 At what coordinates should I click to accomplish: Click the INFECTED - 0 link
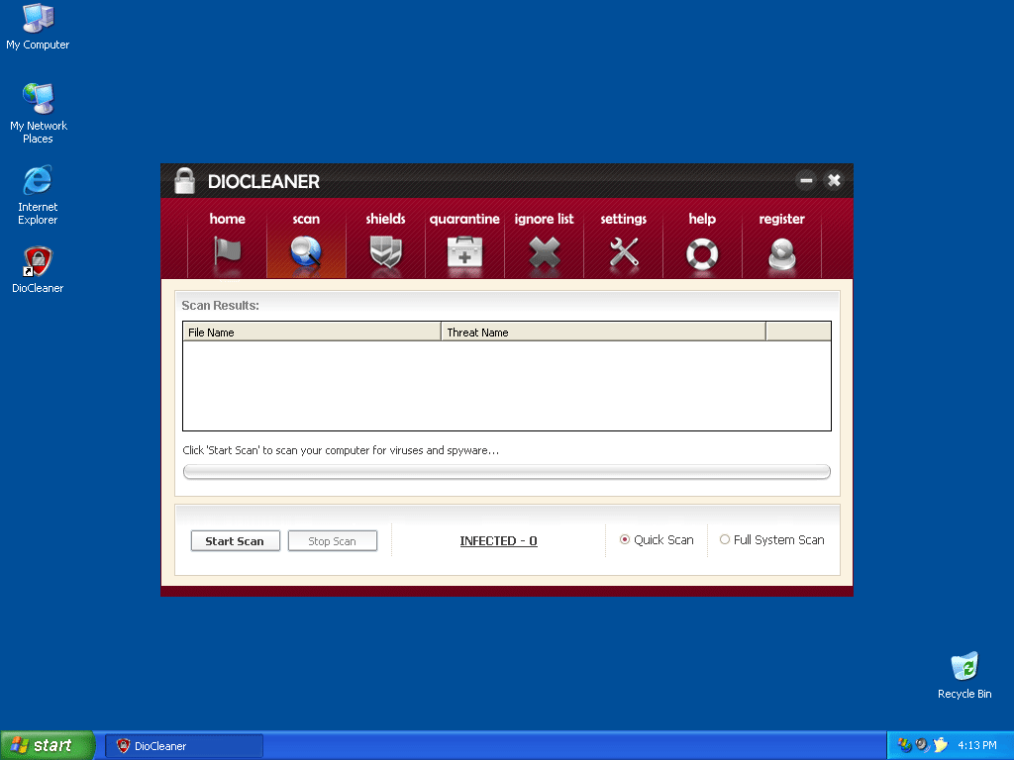point(498,541)
